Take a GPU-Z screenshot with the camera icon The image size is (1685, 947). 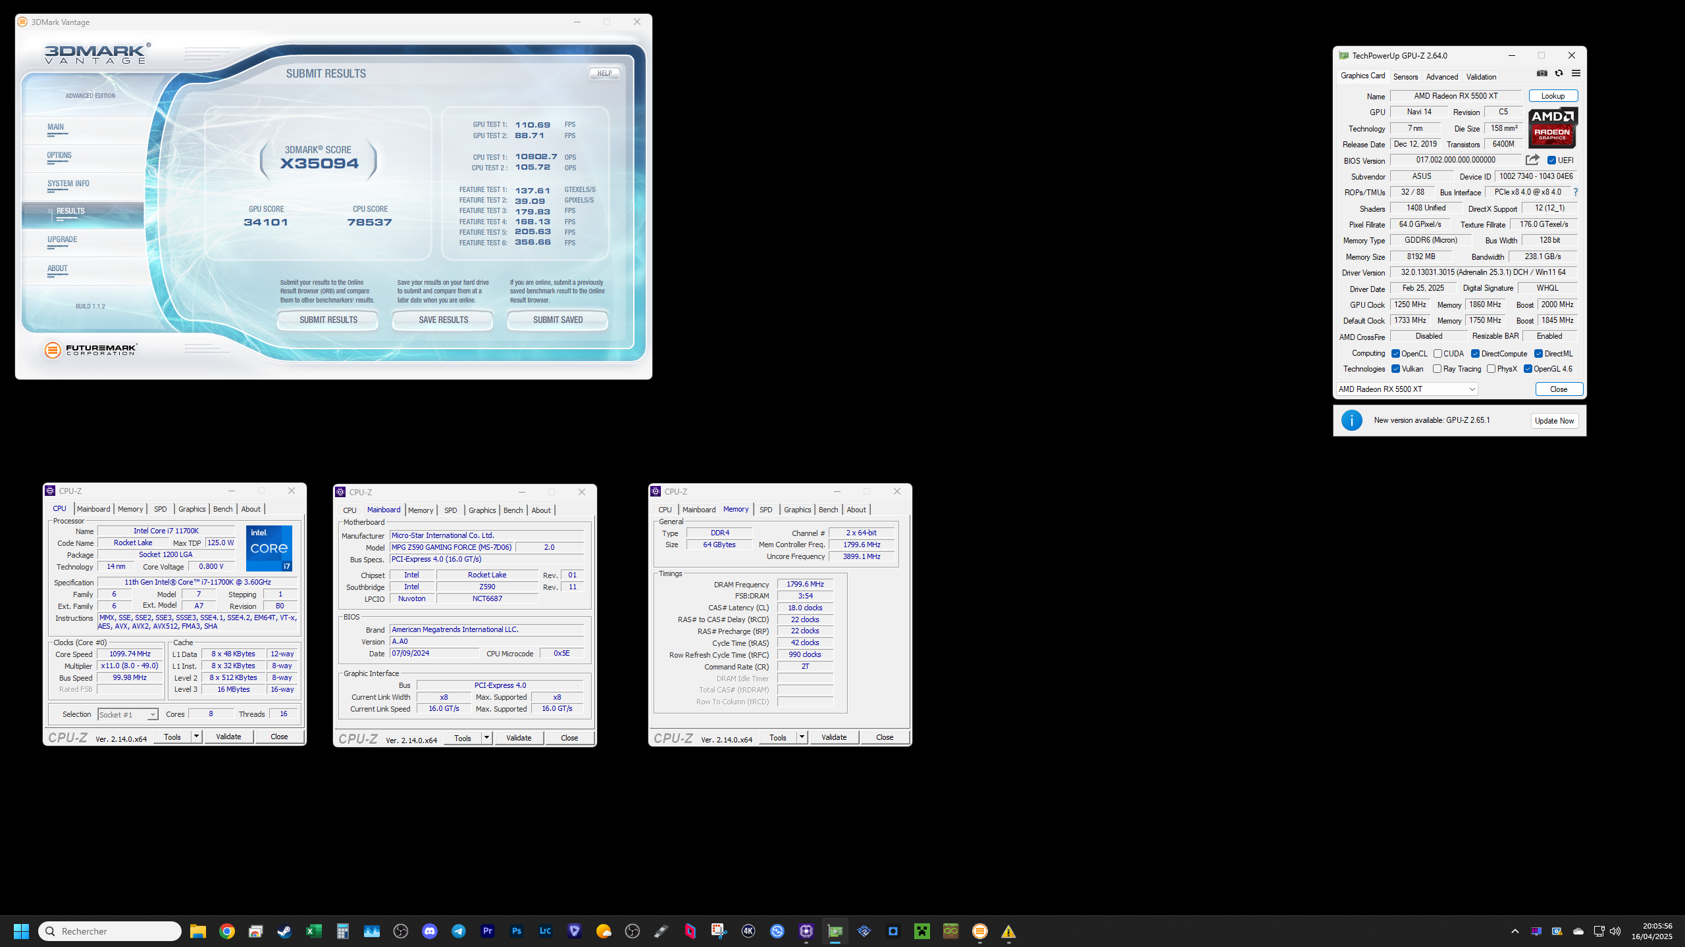coord(1542,73)
